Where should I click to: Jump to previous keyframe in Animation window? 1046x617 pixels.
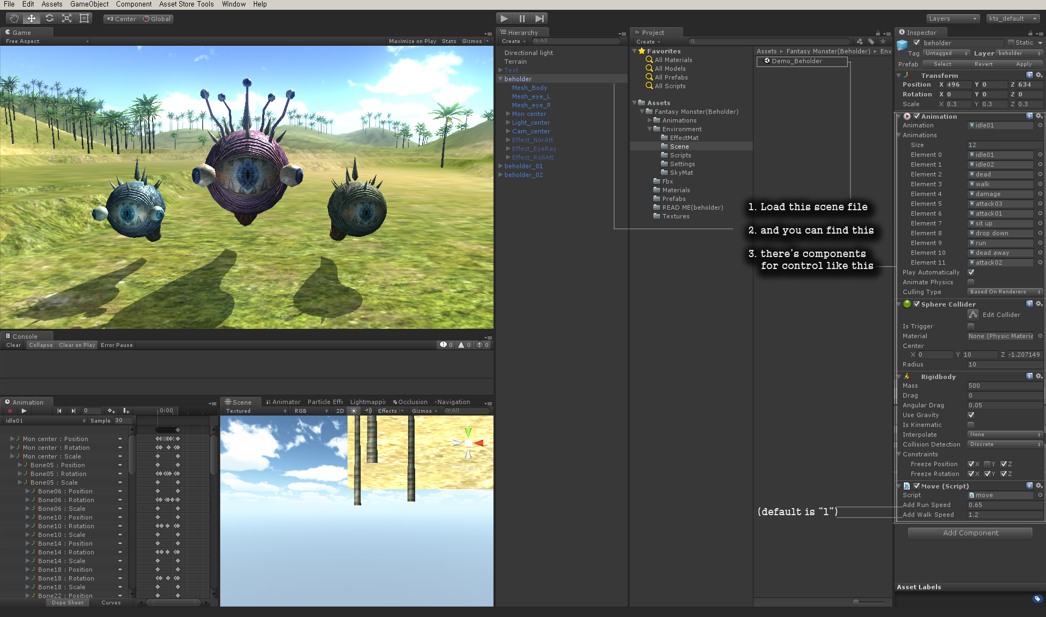[59, 411]
